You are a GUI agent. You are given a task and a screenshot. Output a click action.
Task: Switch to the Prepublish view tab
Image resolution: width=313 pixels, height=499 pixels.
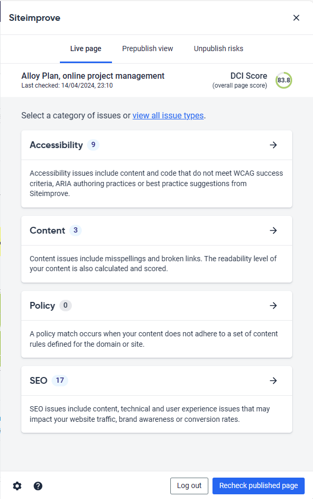tap(147, 48)
